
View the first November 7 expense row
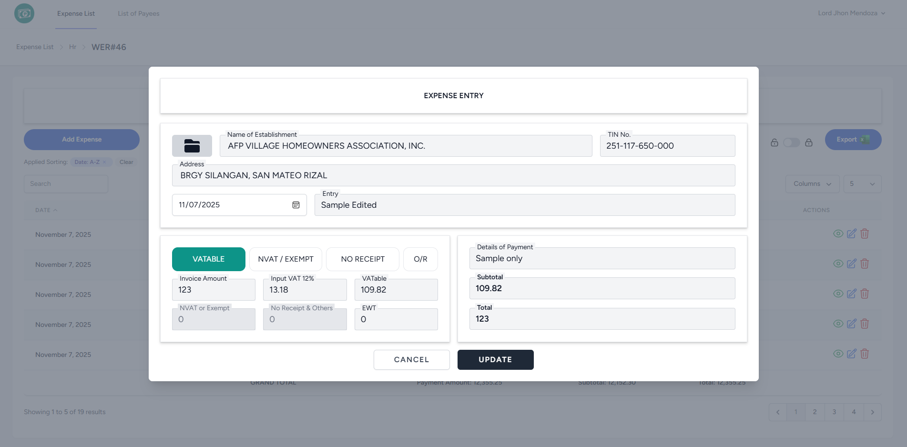(x=838, y=234)
